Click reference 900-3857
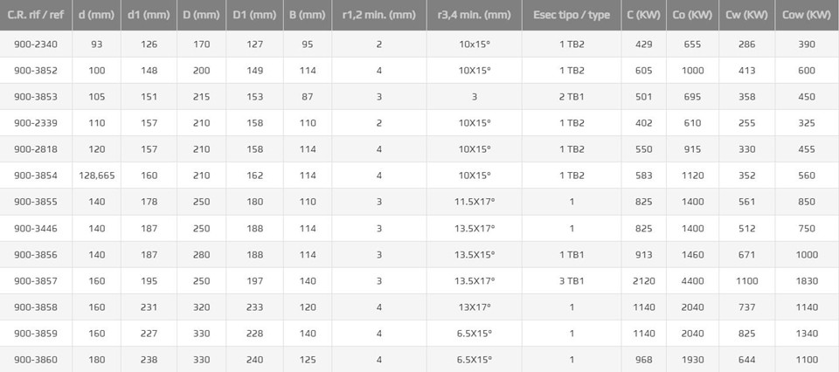 pos(36,280)
